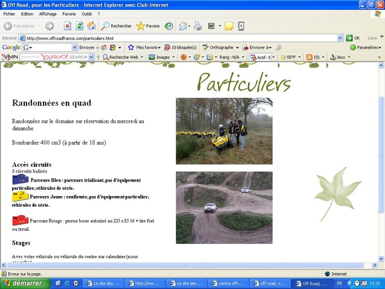Viewport: 385px width, 289px height.
Task: Click the VMN toolbar logo
Action: click(x=10, y=57)
